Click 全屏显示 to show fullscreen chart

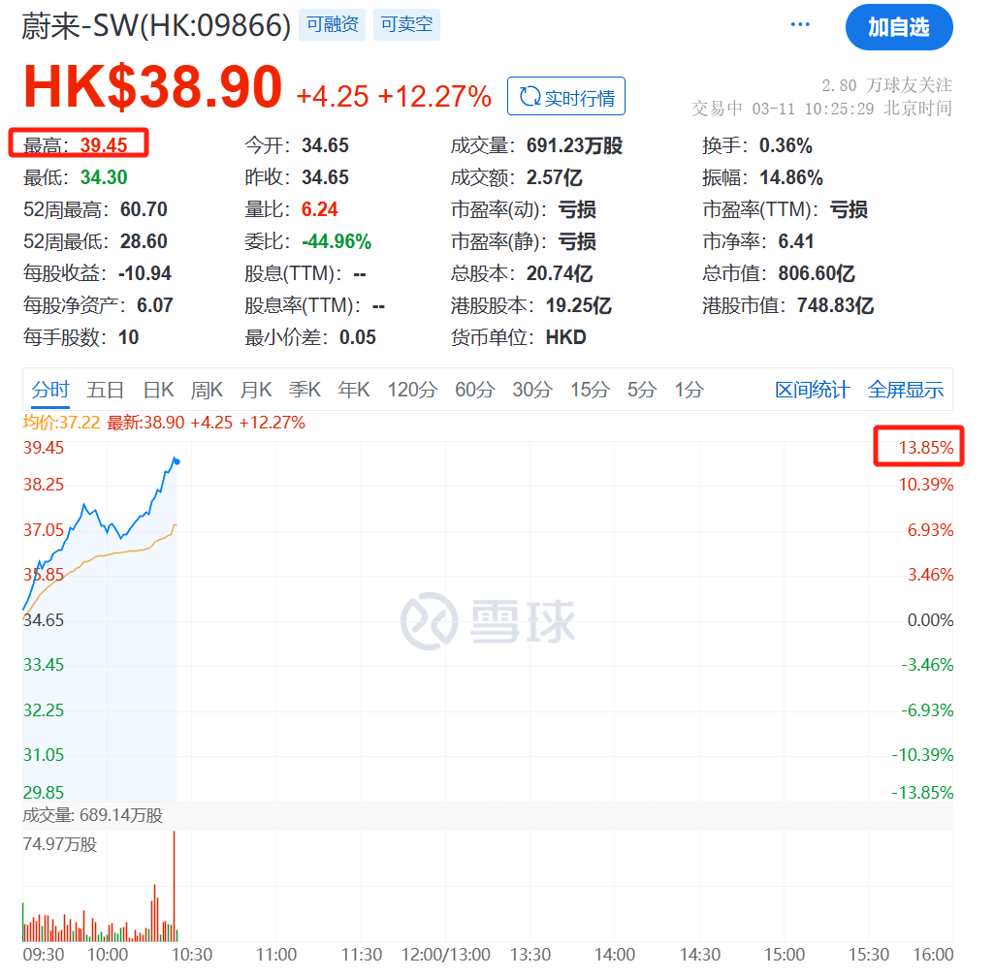906,389
